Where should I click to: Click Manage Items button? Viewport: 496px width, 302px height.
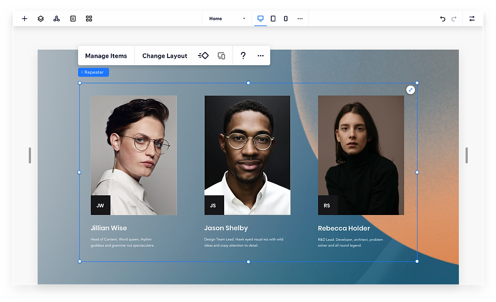click(x=106, y=56)
